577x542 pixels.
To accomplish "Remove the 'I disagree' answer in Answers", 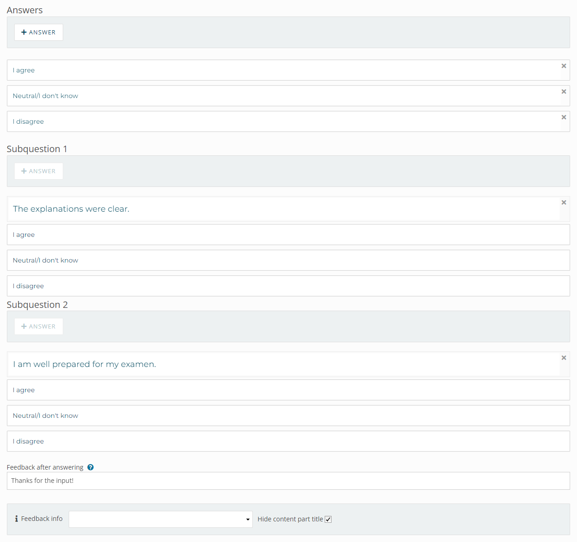I will pyautogui.click(x=564, y=117).
